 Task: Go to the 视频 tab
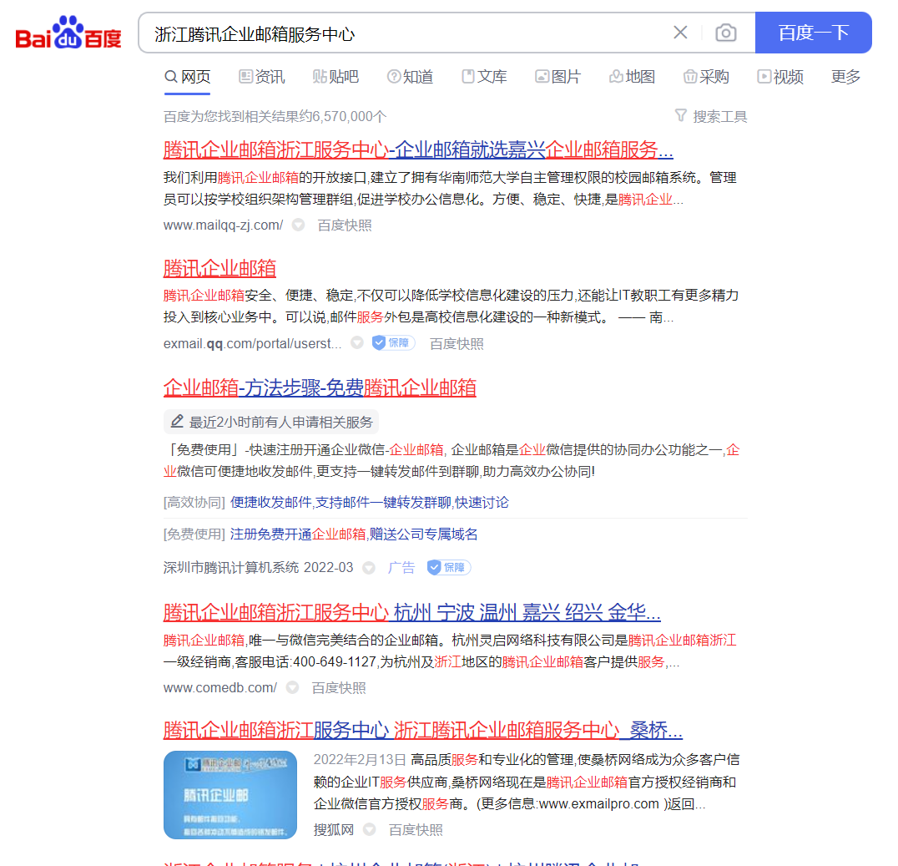(x=780, y=77)
